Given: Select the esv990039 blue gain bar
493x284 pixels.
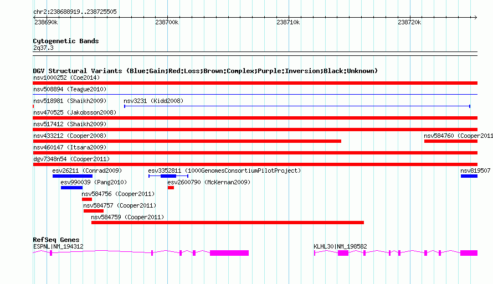Looking at the screenshot, I should point(71,188).
